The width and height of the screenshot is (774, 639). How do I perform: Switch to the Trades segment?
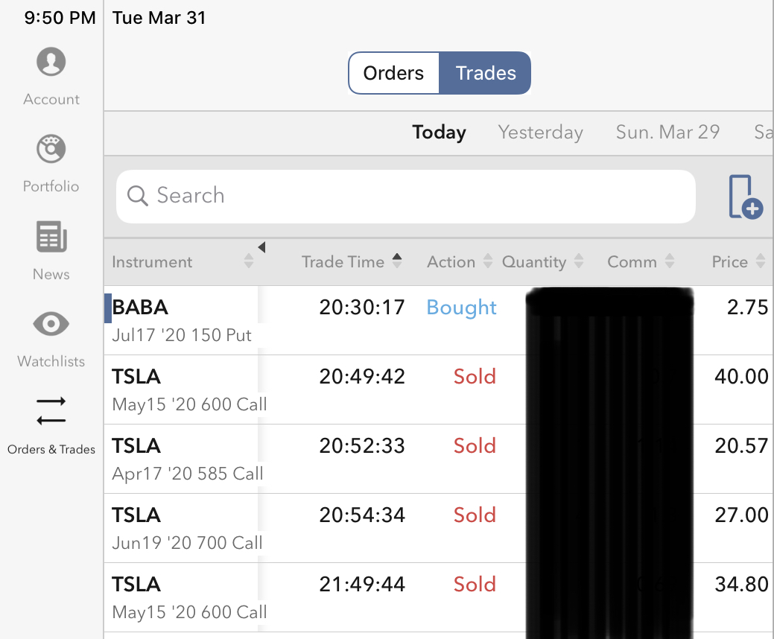tap(486, 73)
